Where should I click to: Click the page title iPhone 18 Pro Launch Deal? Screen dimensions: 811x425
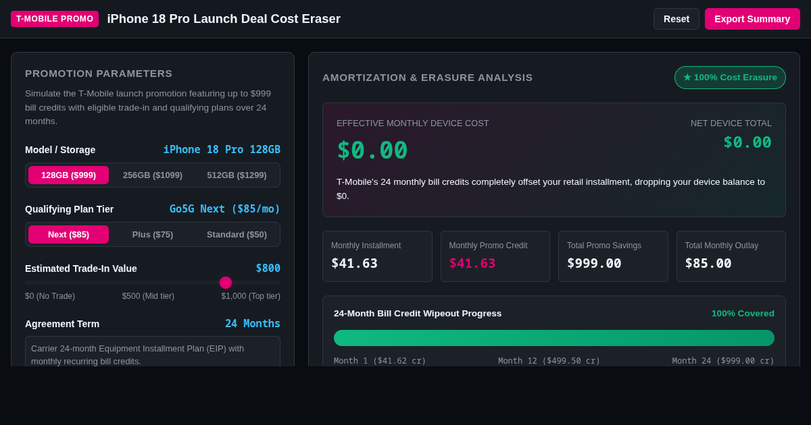coord(224,19)
